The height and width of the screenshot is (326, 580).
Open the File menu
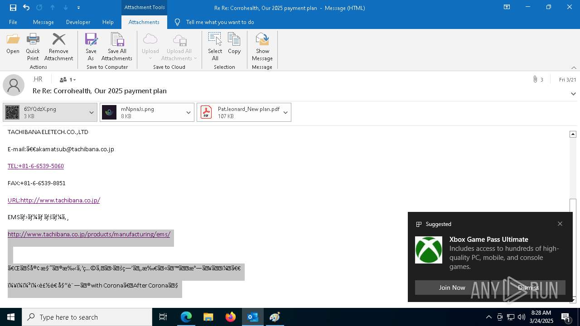[x=13, y=22]
